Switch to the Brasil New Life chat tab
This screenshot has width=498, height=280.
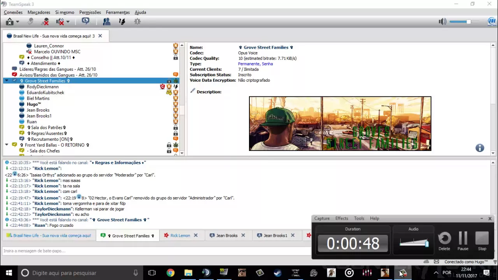(49, 236)
